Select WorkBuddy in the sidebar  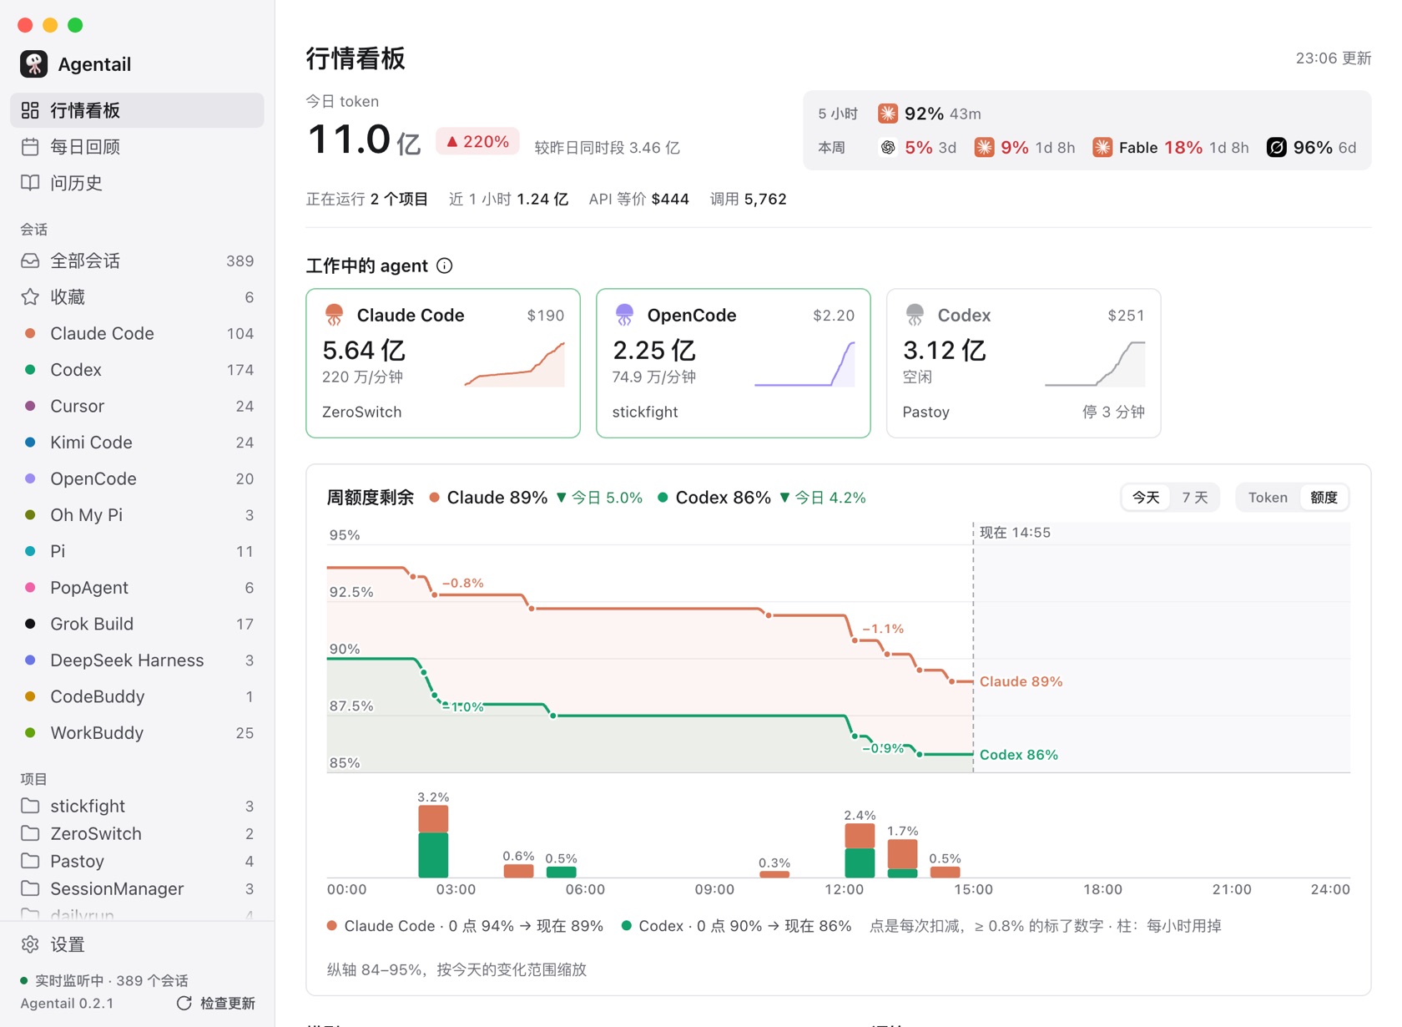point(137,733)
